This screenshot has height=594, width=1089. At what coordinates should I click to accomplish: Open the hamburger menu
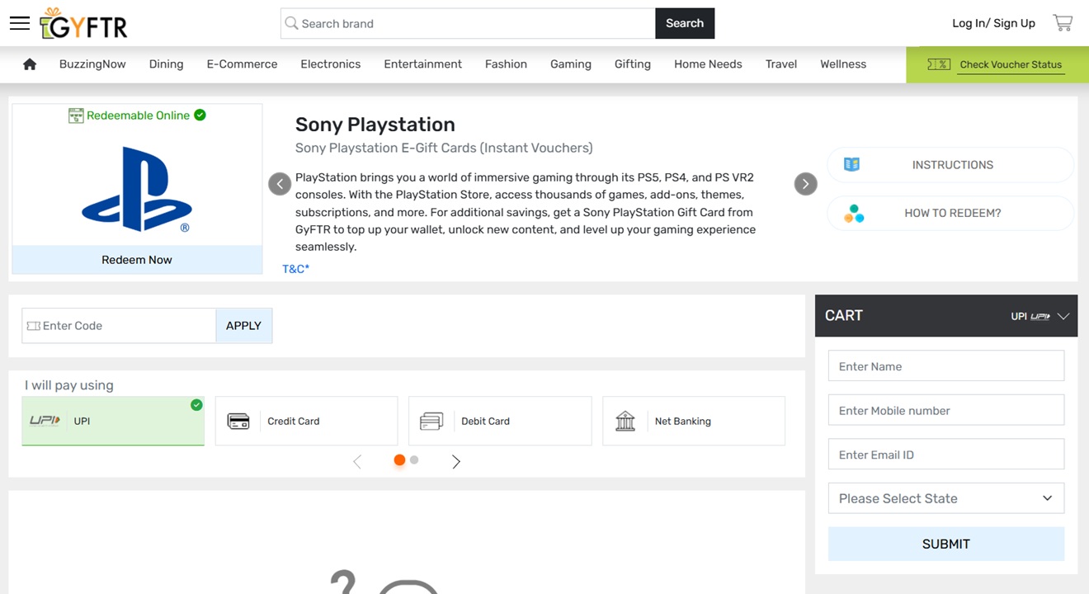20,23
